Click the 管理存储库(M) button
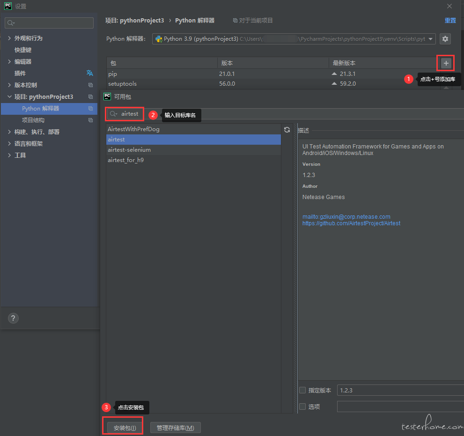 175,428
